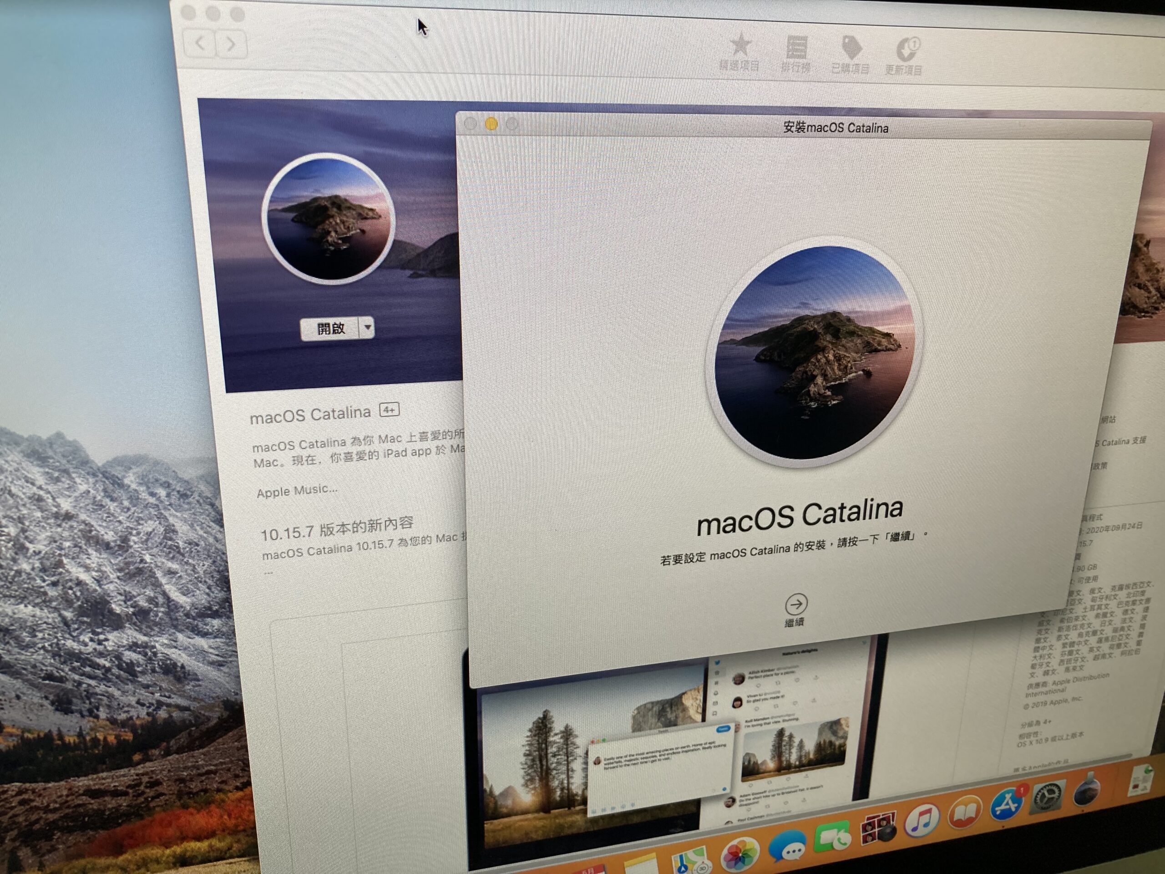This screenshot has height=874, width=1165.
Task: Minimize the 安裝macOS Catalina installer window
Action: 491,124
